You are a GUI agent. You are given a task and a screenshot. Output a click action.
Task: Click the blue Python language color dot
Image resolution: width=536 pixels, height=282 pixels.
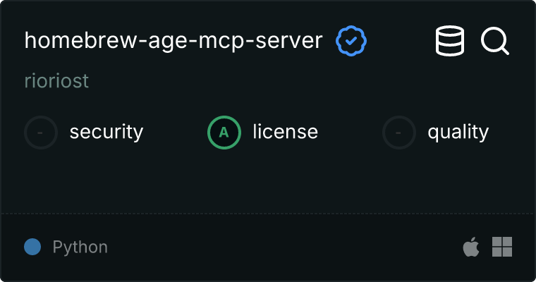(32, 247)
